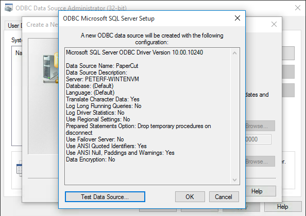Close the Create a New Data Source wizard
306x216 pixels.
[274, 24]
